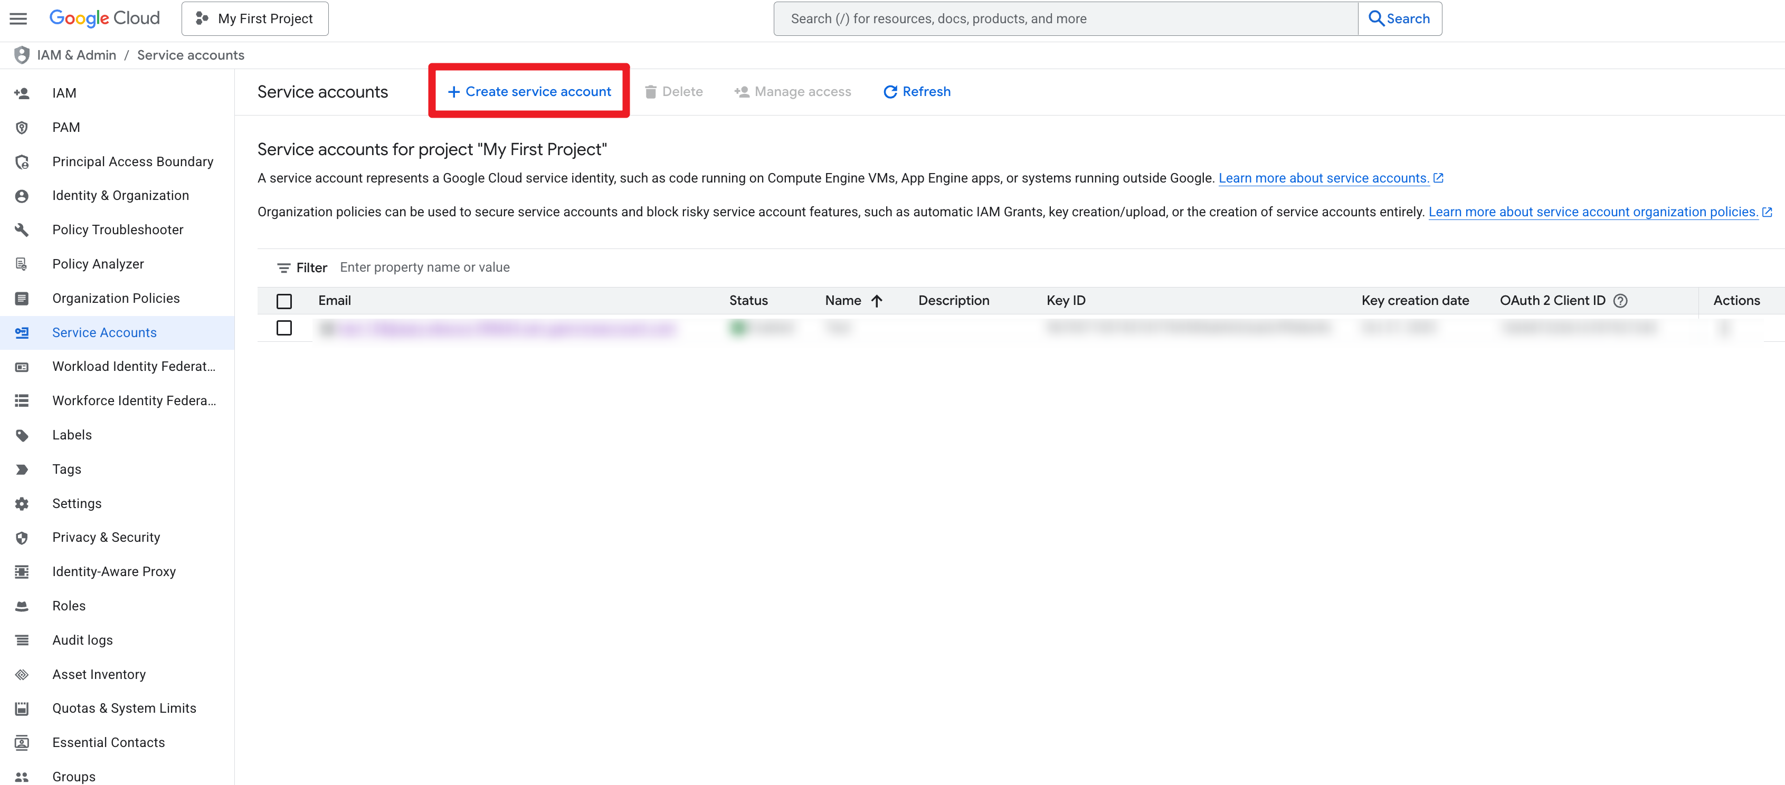
Task: Open Roles in the sidebar
Action: tap(69, 606)
